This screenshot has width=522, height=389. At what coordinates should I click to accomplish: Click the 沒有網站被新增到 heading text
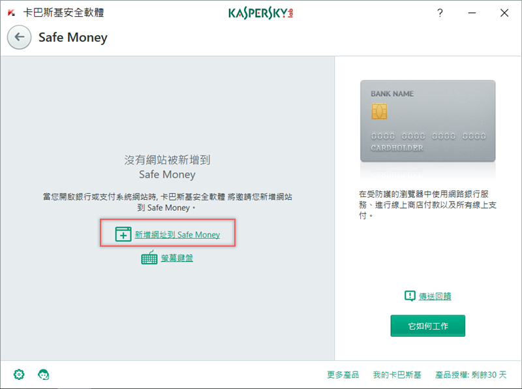tap(167, 160)
